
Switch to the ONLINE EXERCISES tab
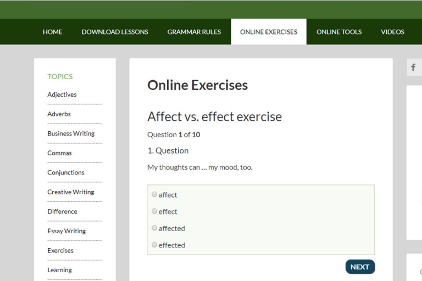[x=269, y=32]
